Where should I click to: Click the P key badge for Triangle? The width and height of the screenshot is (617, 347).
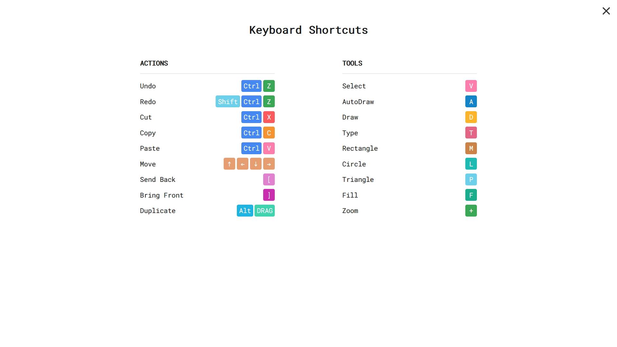(x=471, y=180)
